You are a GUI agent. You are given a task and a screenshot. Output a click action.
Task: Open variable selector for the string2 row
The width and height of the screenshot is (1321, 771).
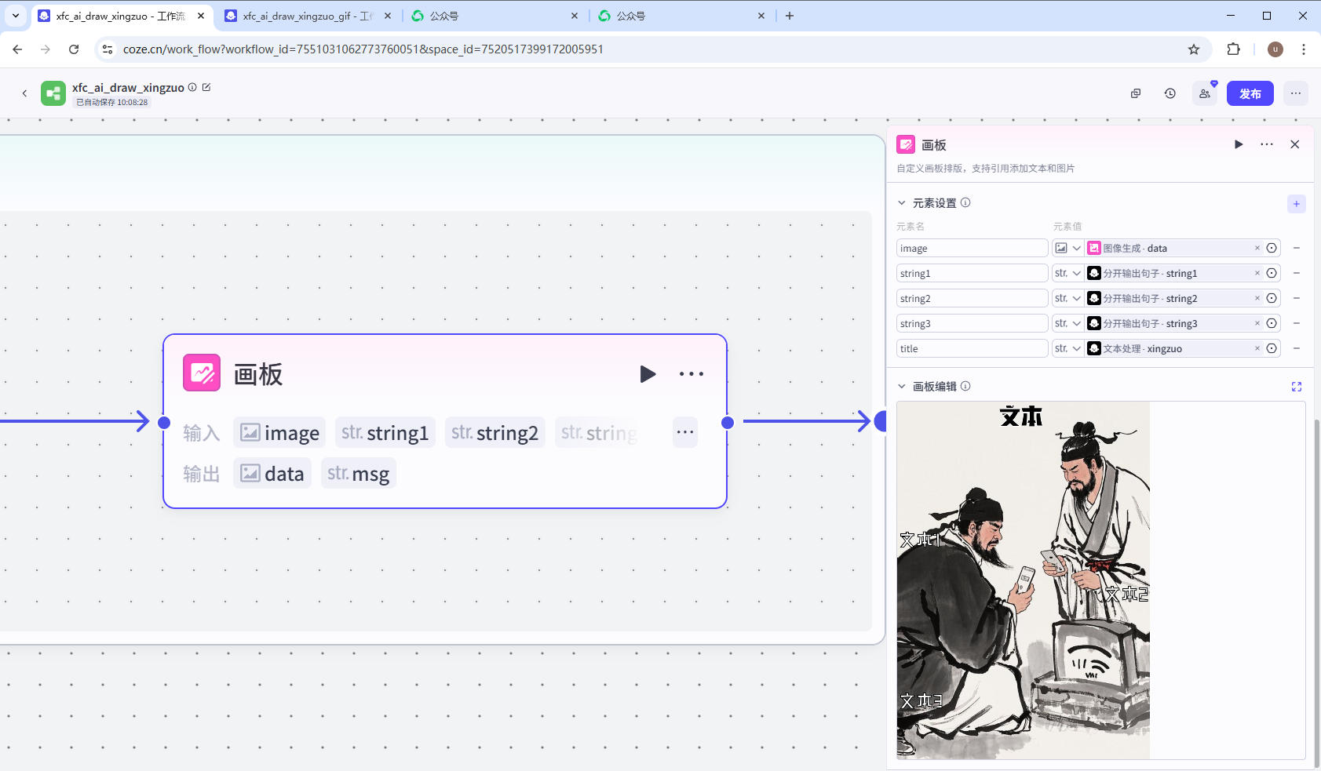[x=1272, y=298]
